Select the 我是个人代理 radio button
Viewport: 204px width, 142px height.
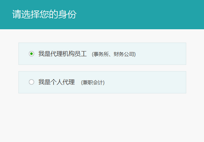32,82
